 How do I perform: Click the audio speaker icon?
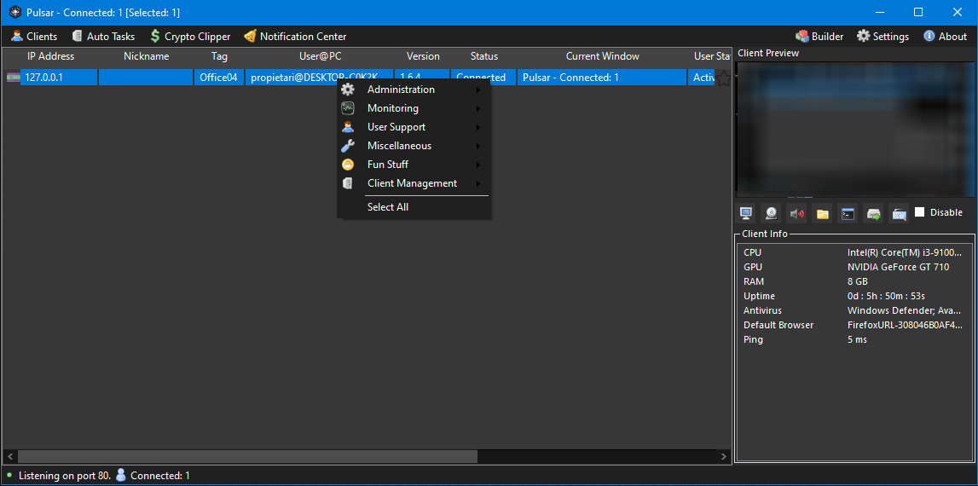click(x=796, y=213)
